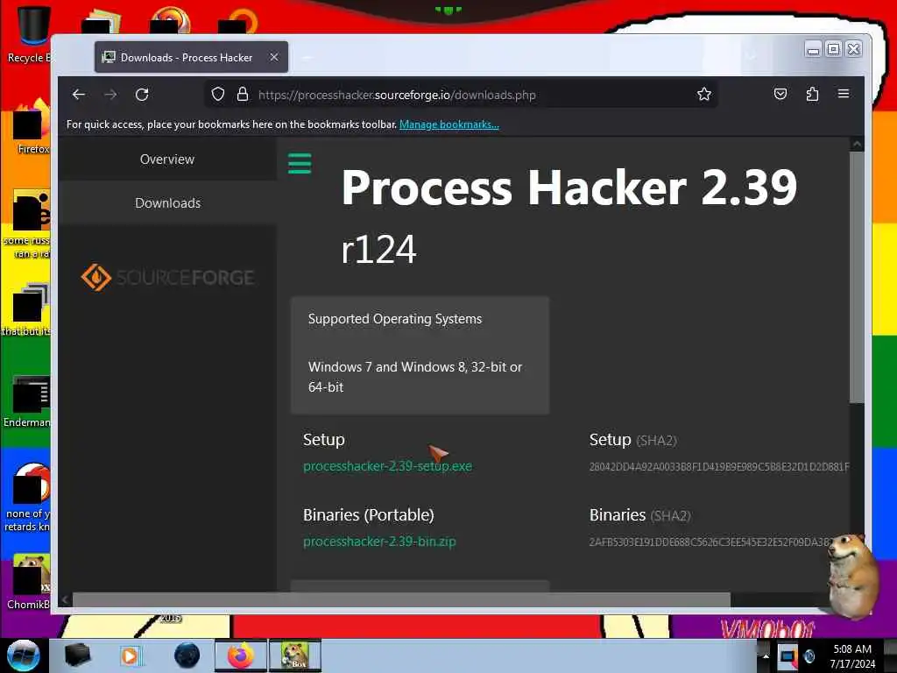
Task: Click the browser forward arrow
Action: point(110,95)
